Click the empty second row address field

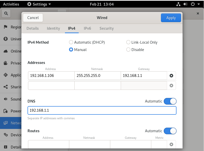click(x=51, y=86)
